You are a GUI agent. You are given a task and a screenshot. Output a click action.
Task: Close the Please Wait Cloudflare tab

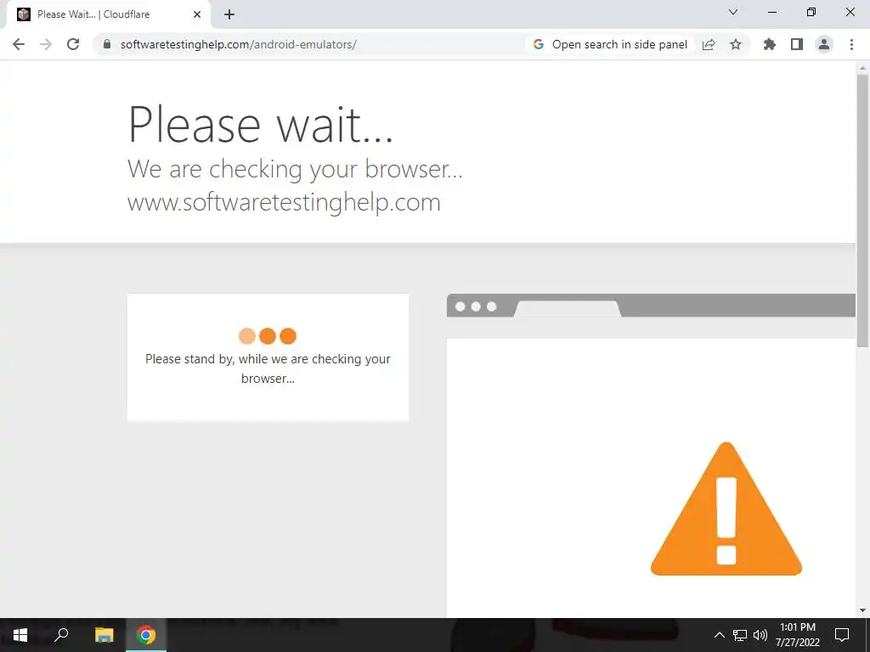point(197,14)
